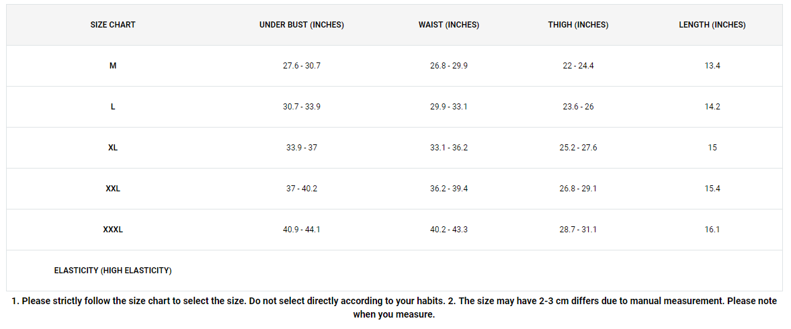791x329 pixels.
Task: Click length value 15.4
Action: (x=712, y=189)
